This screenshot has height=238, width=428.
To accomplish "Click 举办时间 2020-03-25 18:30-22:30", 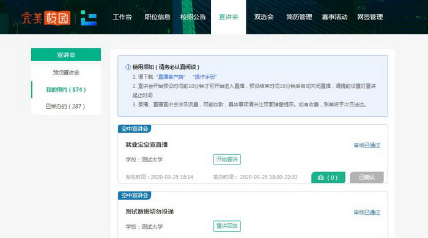I will [x=255, y=177].
